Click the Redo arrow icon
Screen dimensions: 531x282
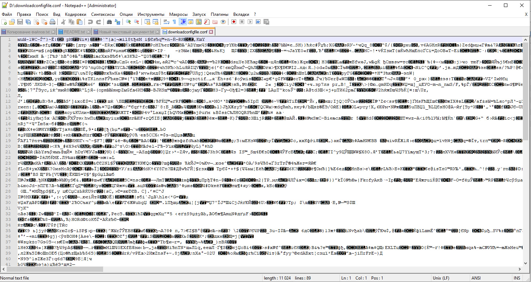[x=99, y=22]
